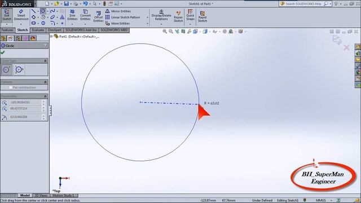Select the Circle sketch tool in toolbar
The image size is (361, 203).
click(x=43, y=11)
